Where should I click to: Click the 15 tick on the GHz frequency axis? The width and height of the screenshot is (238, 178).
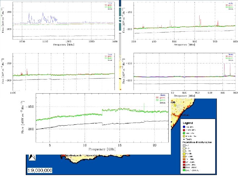pyautogui.click(x=120, y=145)
